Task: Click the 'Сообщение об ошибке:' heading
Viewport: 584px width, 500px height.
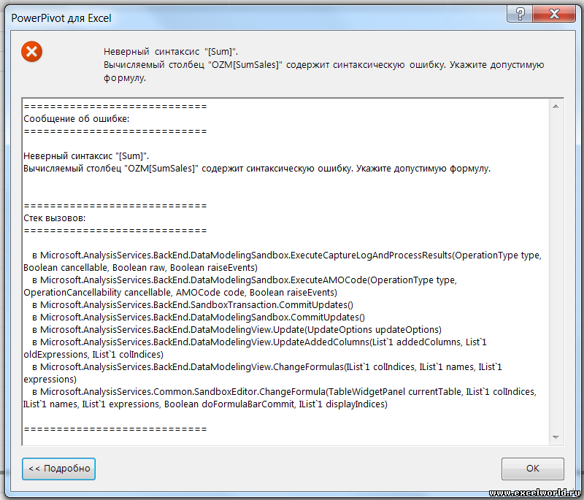Action: point(77,119)
